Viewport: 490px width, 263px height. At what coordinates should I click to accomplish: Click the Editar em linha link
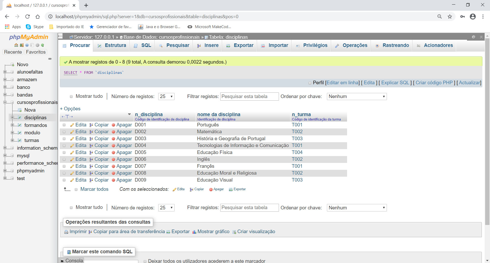pyautogui.click(x=342, y=82)
